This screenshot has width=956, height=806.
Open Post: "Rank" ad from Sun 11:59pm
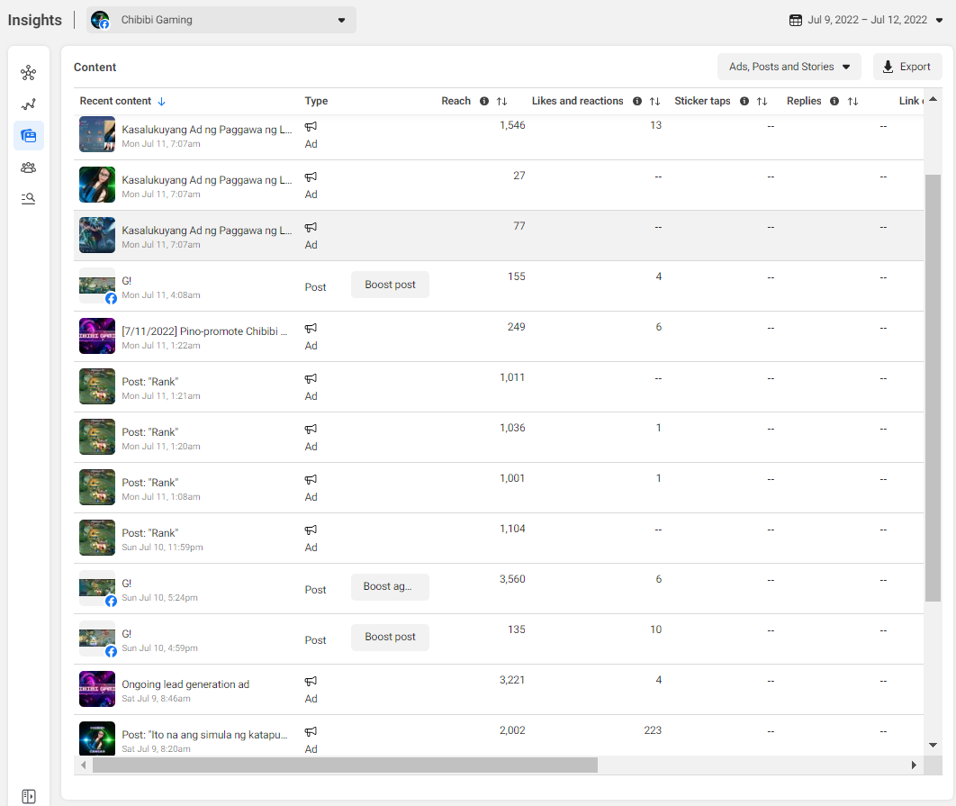[x=150, y=533]
